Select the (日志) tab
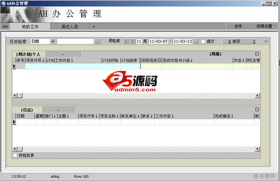 (27, 110)
